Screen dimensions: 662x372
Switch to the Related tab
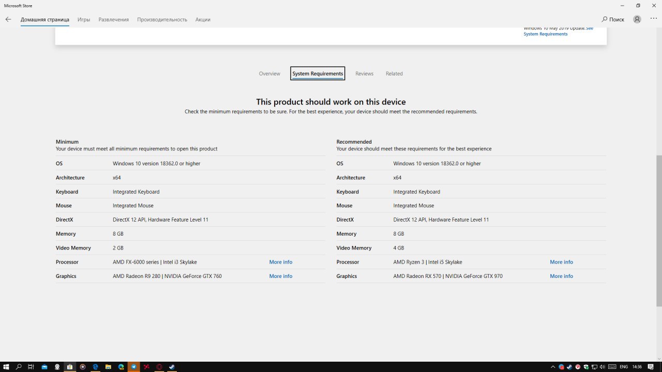click(x=394, y=73)
